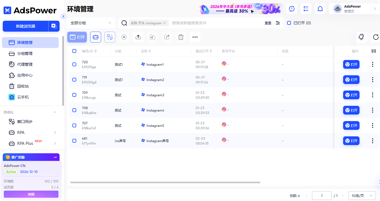The width and height of the screenshot is (380, 201).
Task: Click the upload/export toolbar icon
Action: click(138, 37)
